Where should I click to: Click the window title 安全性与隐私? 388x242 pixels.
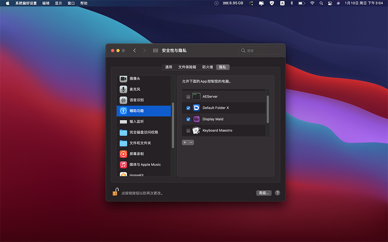click(174, 51)
